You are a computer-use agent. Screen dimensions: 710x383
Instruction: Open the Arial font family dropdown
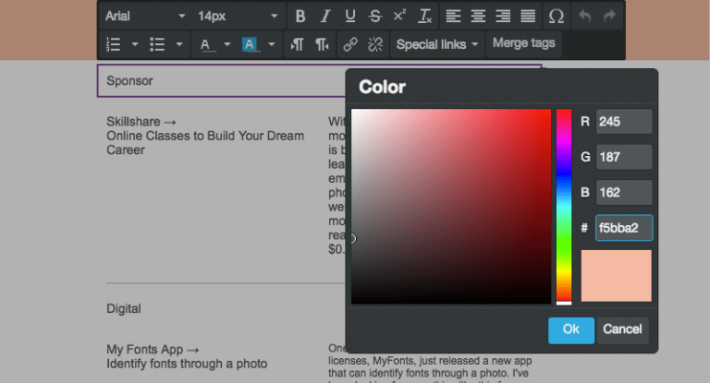[x=144, y=17]
